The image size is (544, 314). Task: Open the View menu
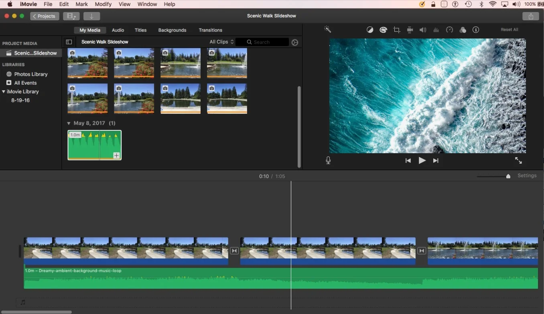pyautogui.click(x=124, y=4)
